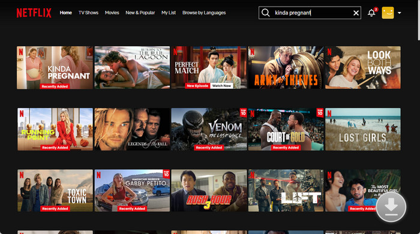
Task: Open the Home menu item
Action: tap(65, 13)
